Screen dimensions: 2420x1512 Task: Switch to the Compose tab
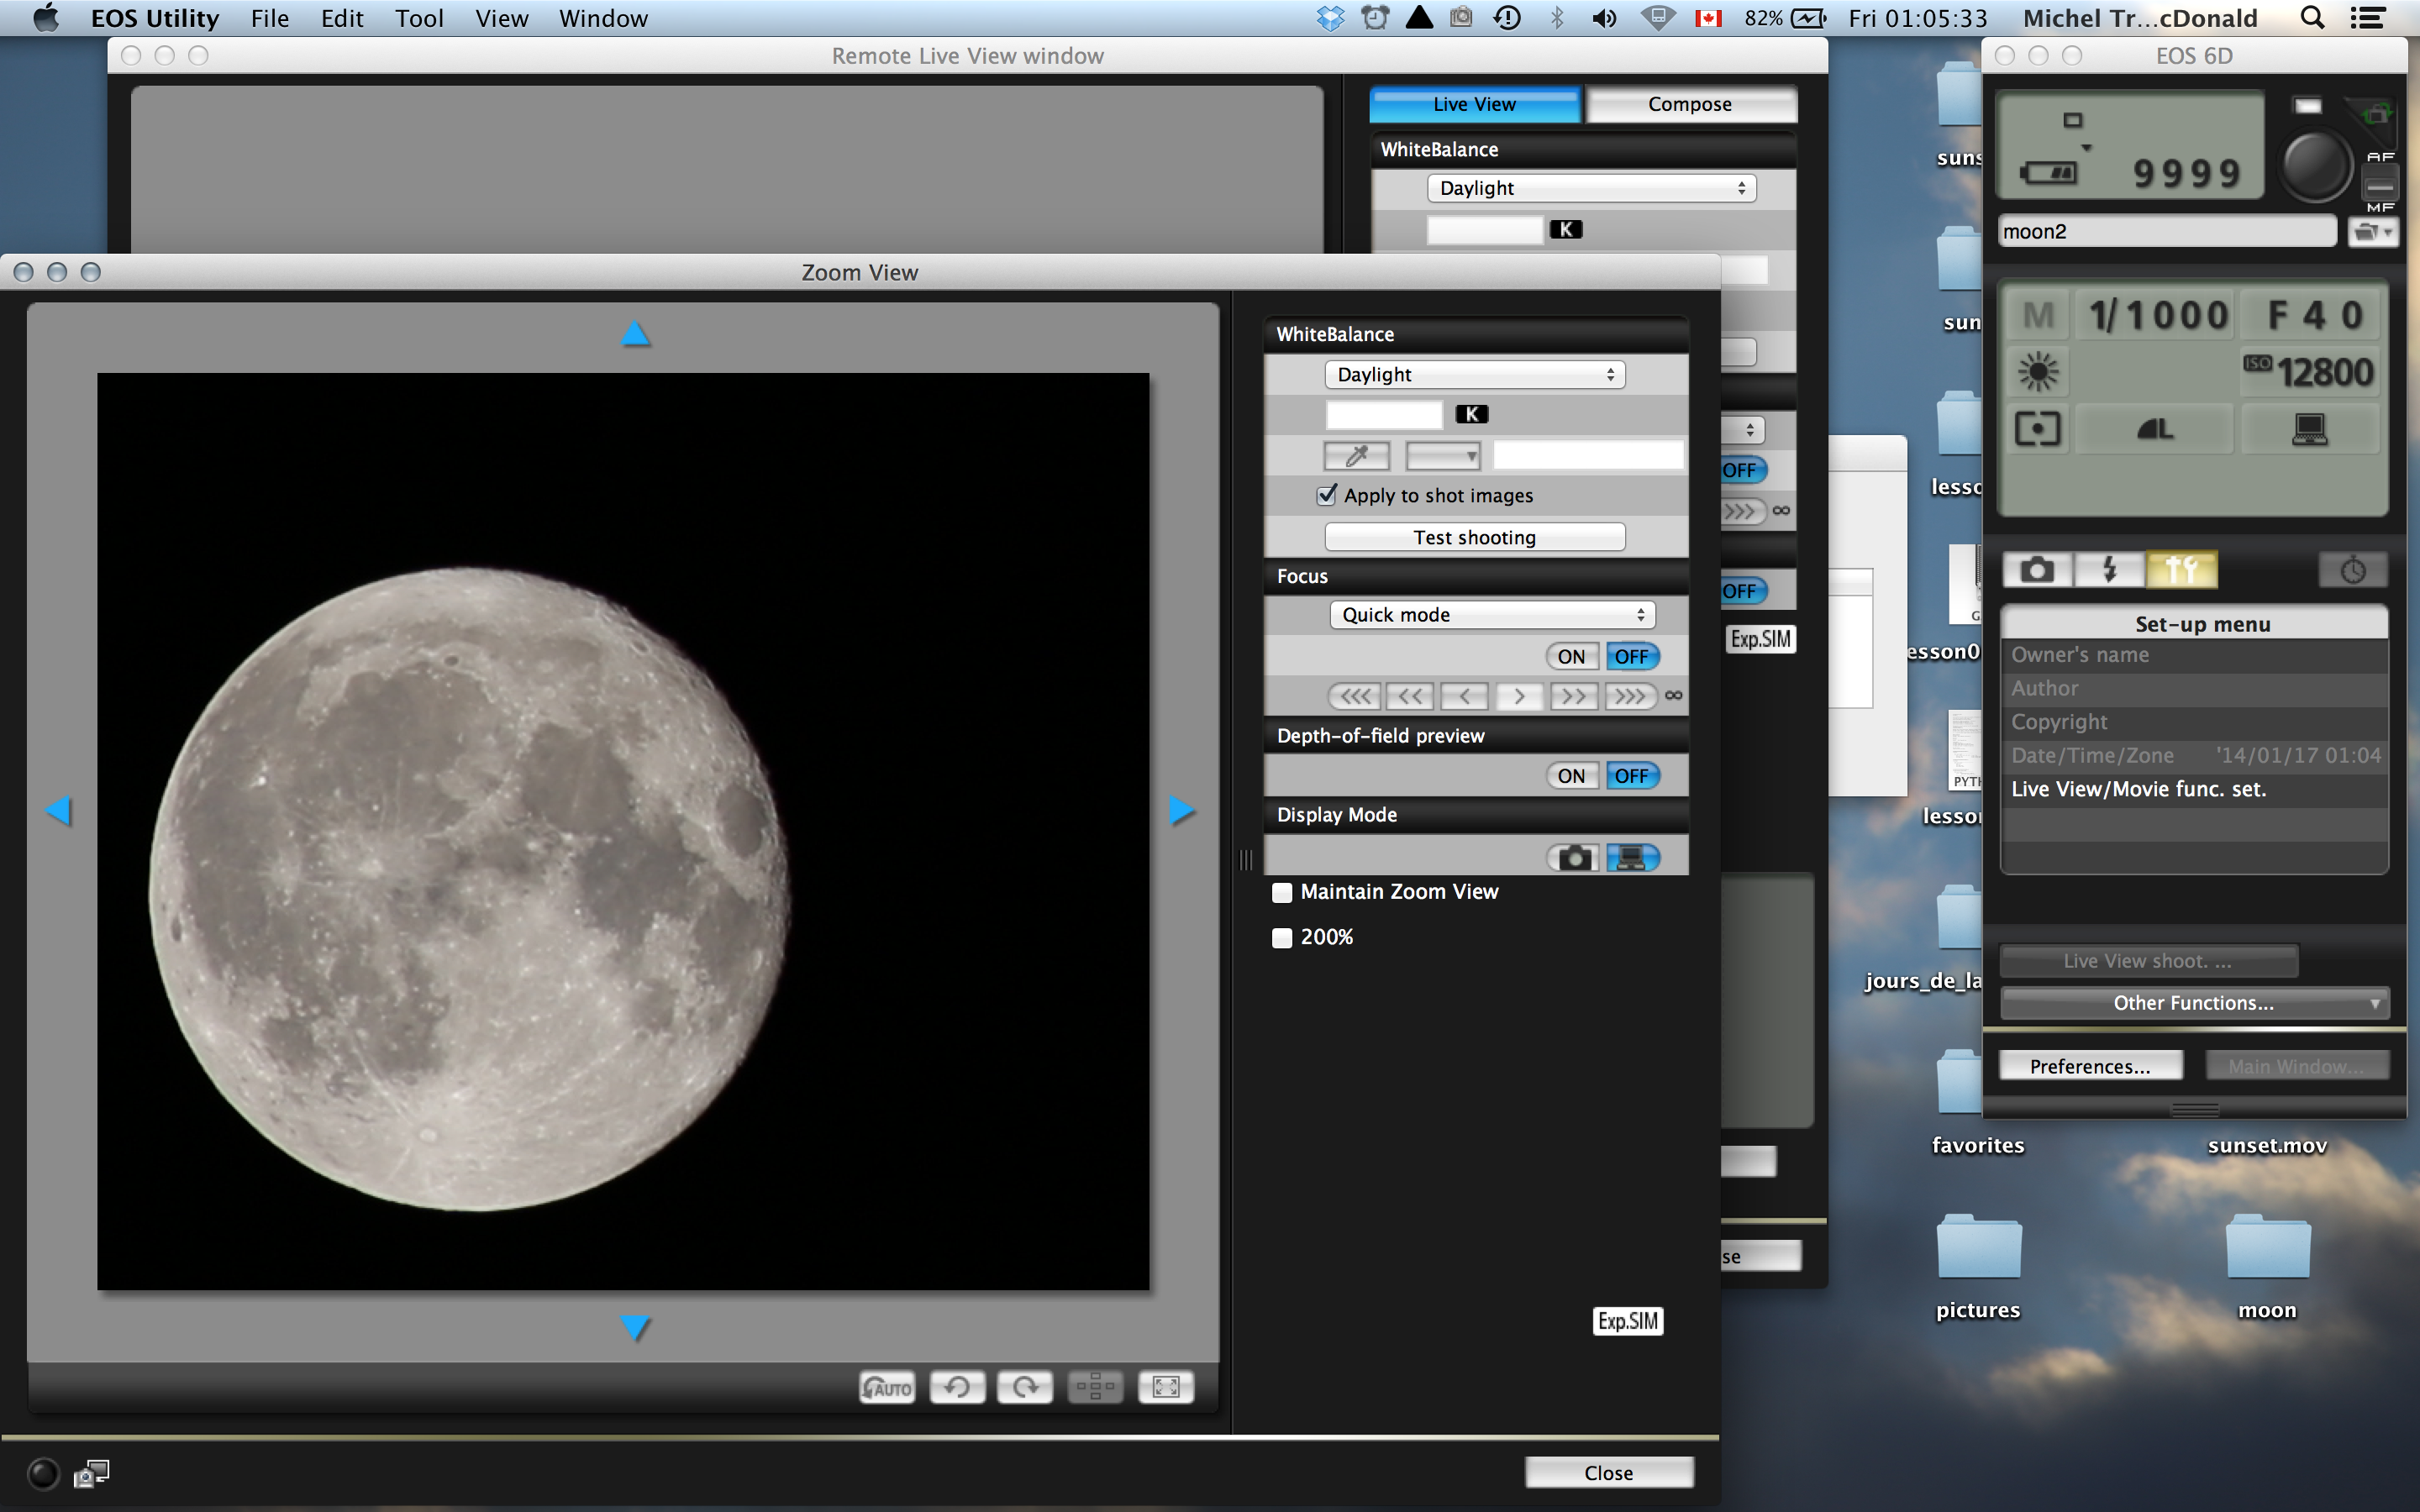[1689, 104]
